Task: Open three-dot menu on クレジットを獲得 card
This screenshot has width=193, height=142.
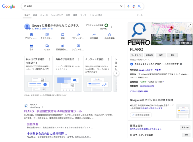Action: coord(108,59)
